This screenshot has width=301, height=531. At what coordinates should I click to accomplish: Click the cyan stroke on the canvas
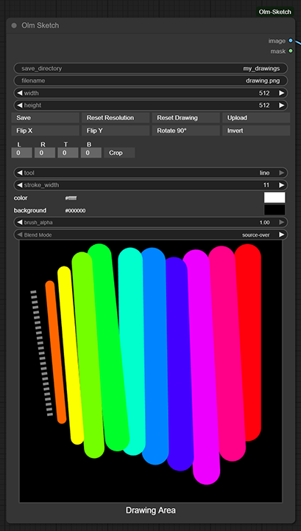click(132, 350)
